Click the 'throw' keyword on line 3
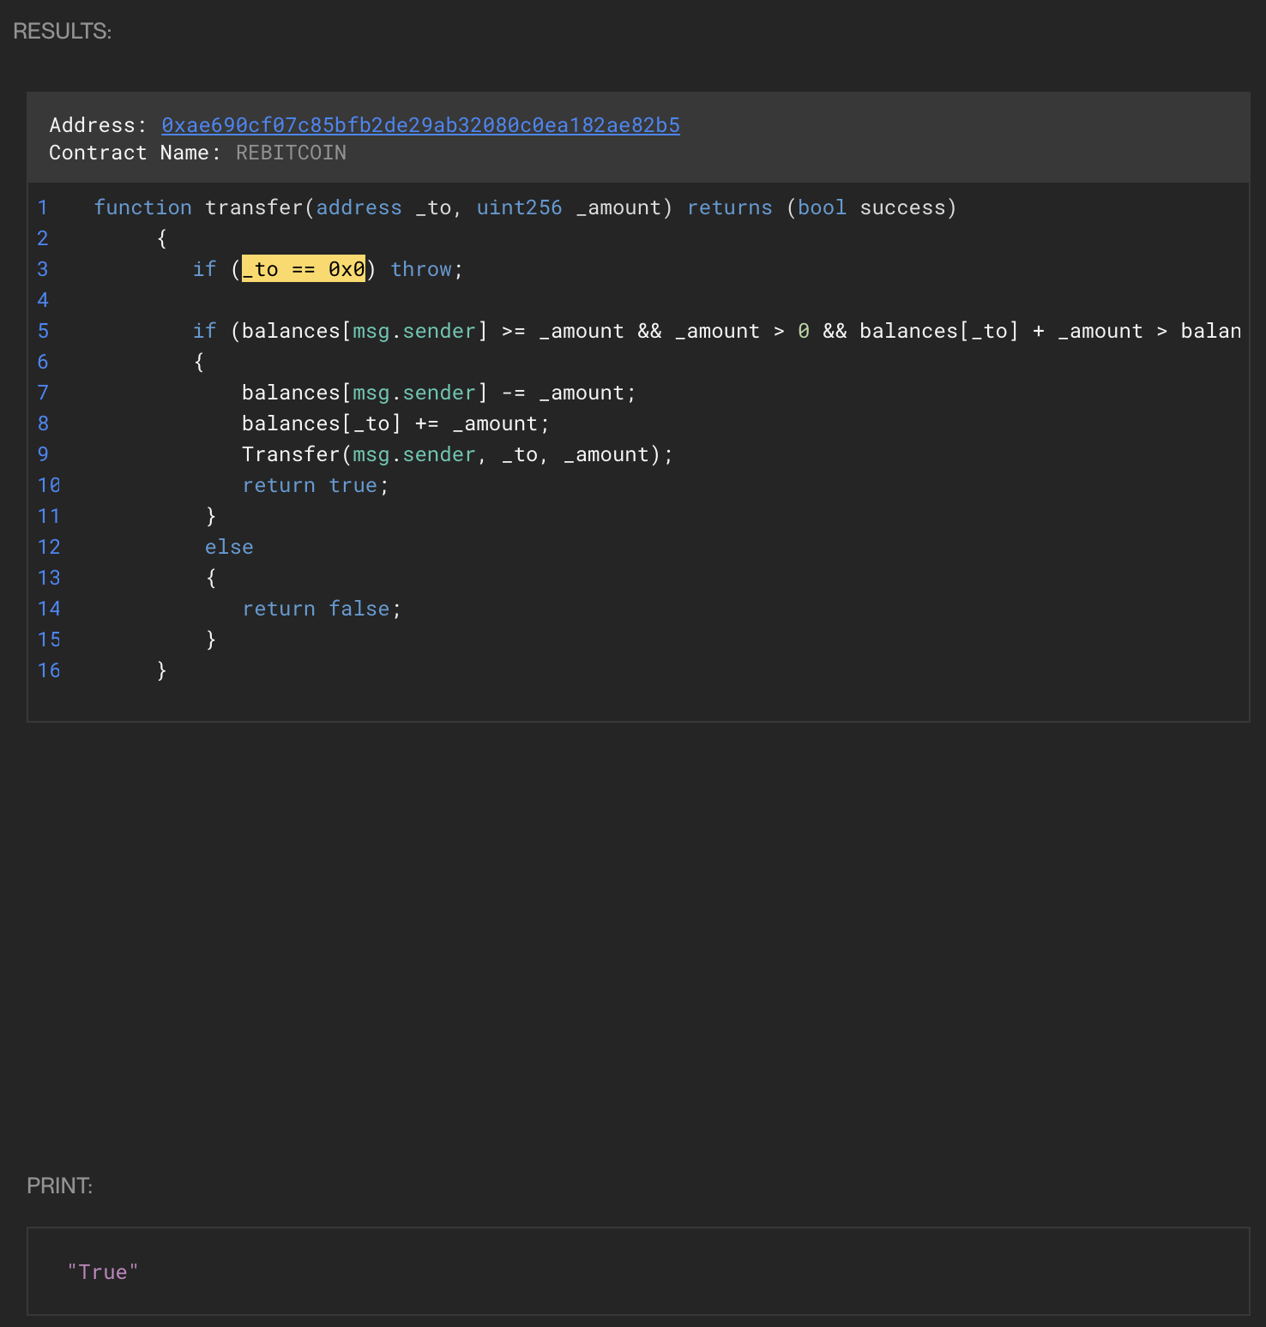Screen dimensions: 1266x1327 click(420, 269)
